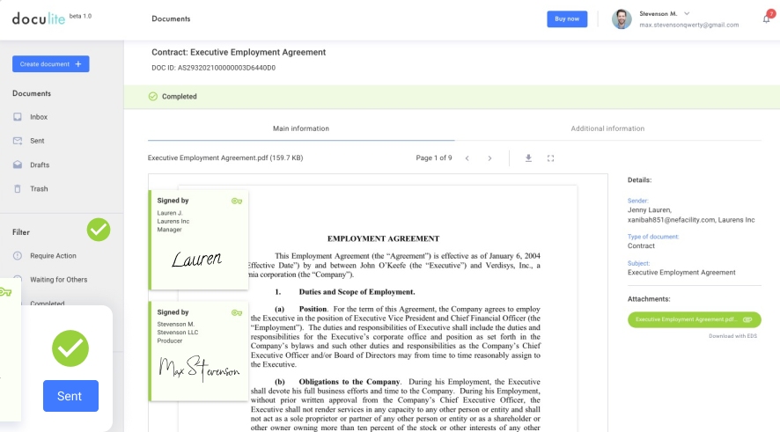The height and width of the screenshot is (432, 780).
Task: Select the Main information tab
Action: [301, 128]
